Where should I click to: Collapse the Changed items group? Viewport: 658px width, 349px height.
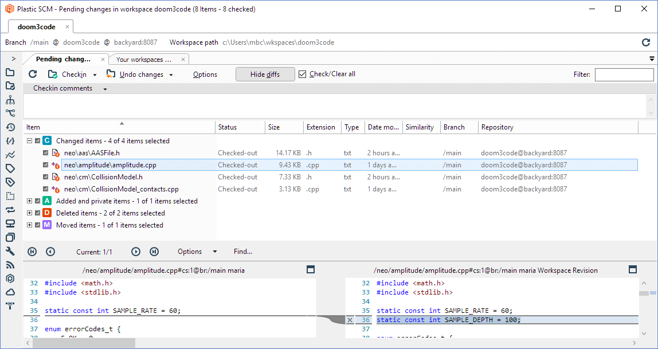coord(30,141)
